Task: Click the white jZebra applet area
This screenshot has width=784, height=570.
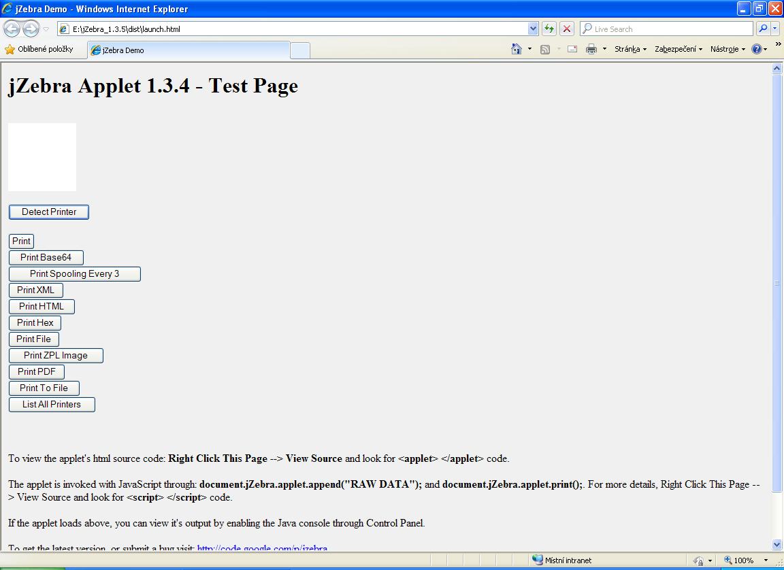Action: [x=42, y=157]
